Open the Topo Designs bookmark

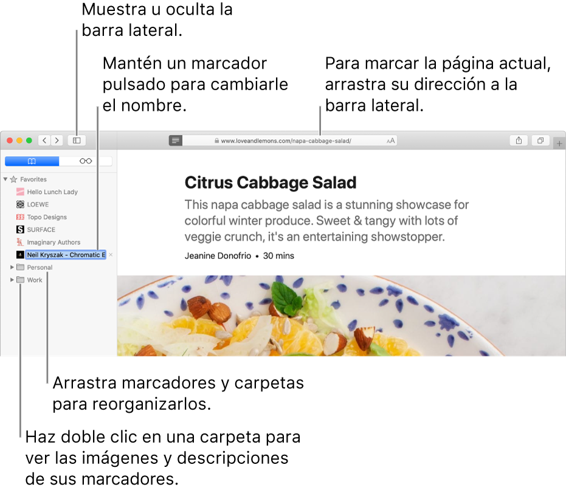tap(47, 217)
